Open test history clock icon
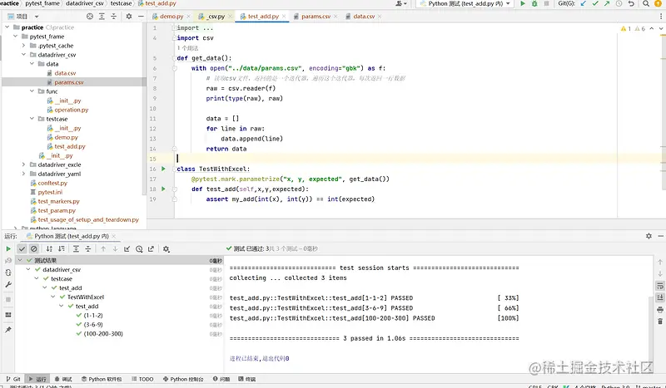 click(139, 249)
